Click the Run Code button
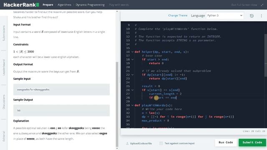 pos(226,142)
